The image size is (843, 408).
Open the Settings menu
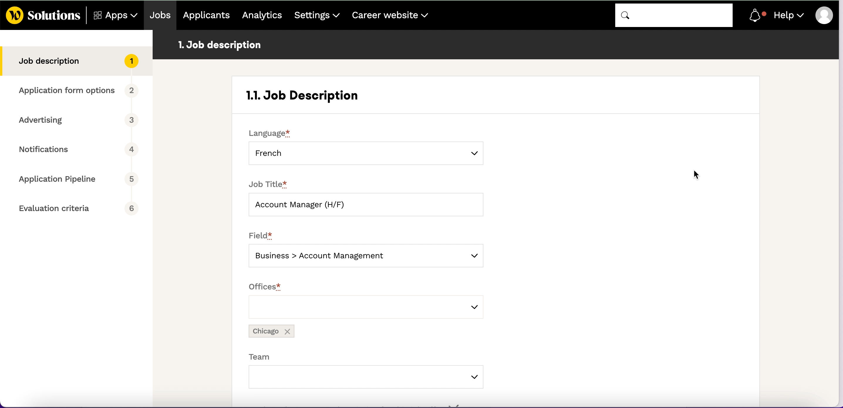click(x=317, y=15)
